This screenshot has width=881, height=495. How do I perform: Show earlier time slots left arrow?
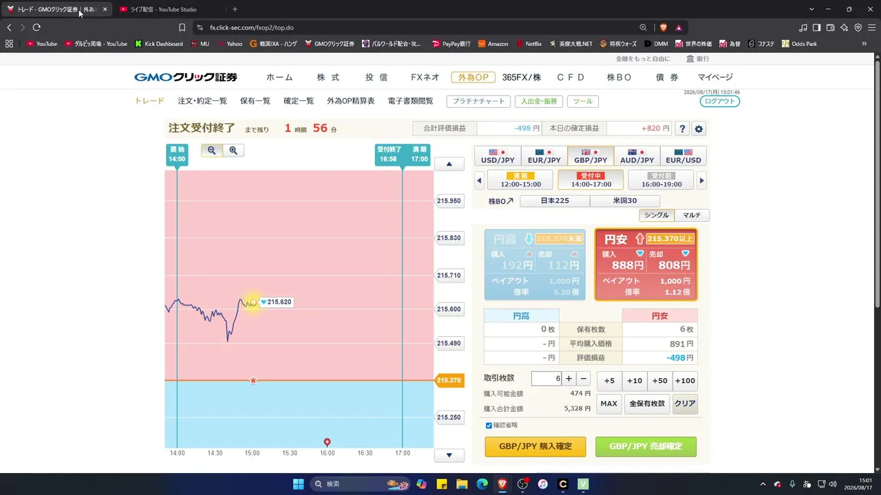479,181
